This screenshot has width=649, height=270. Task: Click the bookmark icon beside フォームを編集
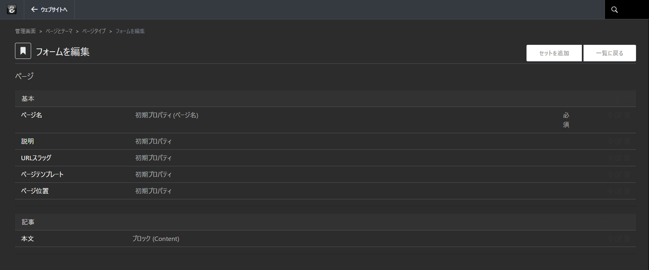(23, 51)
